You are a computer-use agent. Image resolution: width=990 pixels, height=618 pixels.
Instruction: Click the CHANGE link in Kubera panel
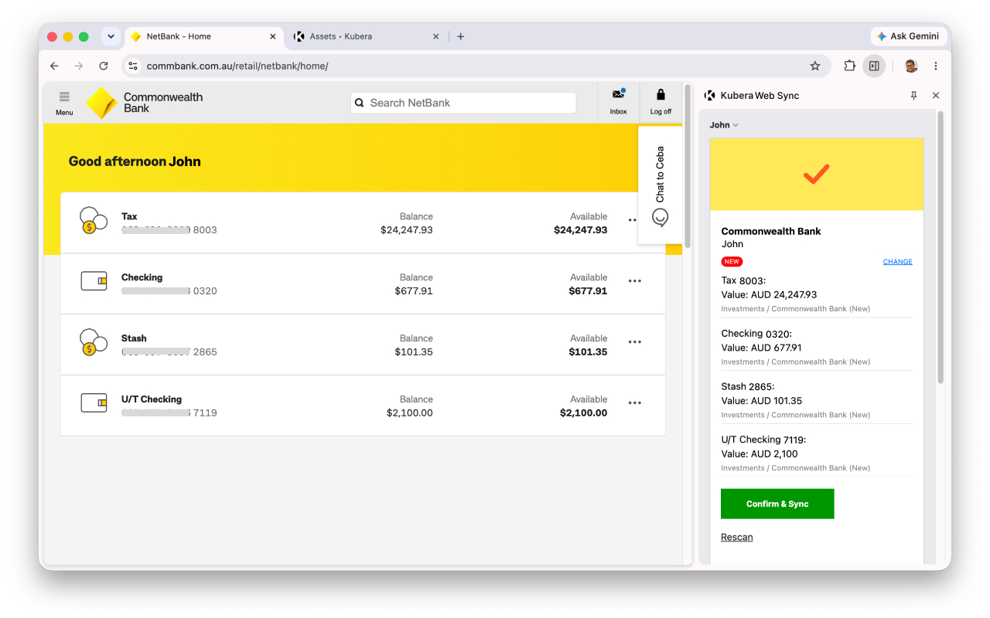898,262
